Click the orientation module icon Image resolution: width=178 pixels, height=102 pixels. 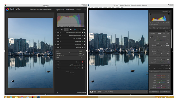82,44
